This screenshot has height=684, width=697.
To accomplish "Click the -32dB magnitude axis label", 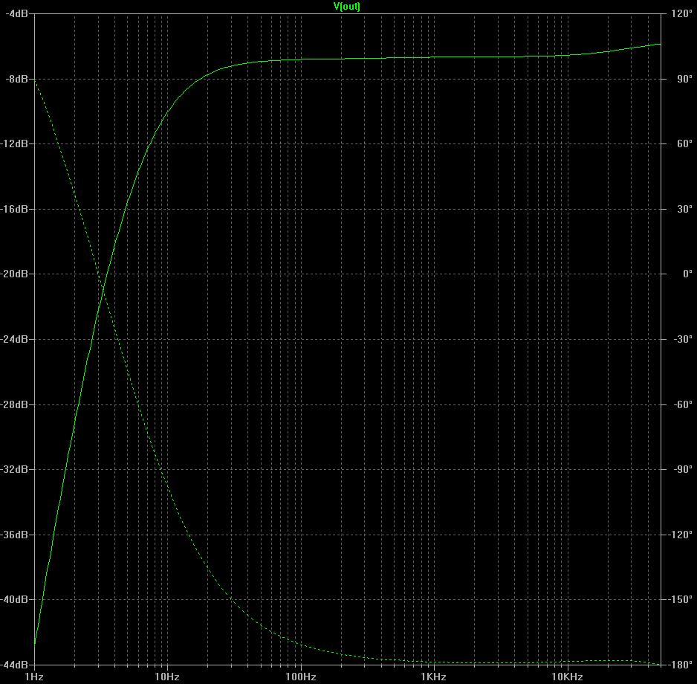I will pos(14,469).
